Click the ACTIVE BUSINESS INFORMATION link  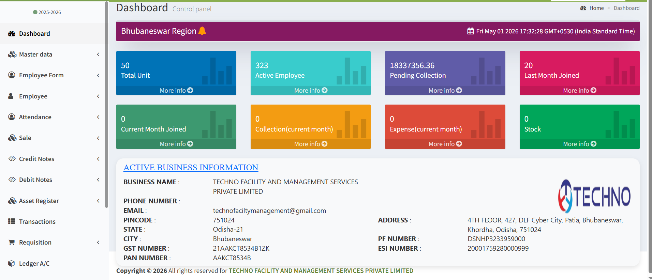coord(191,168)
